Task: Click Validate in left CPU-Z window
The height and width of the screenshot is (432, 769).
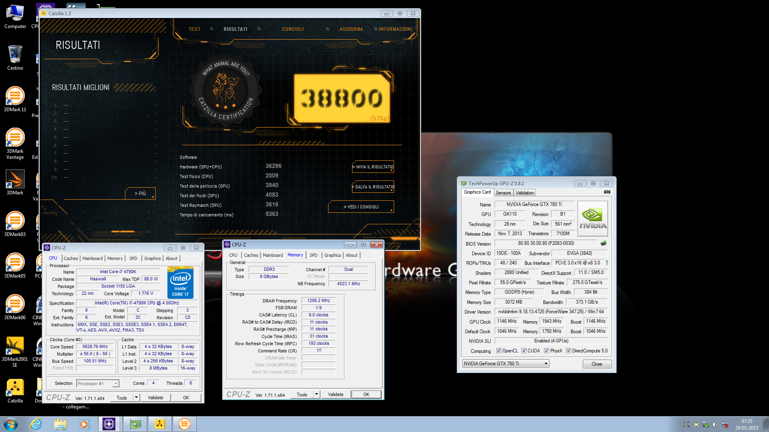Action: [x=155, y=398]
